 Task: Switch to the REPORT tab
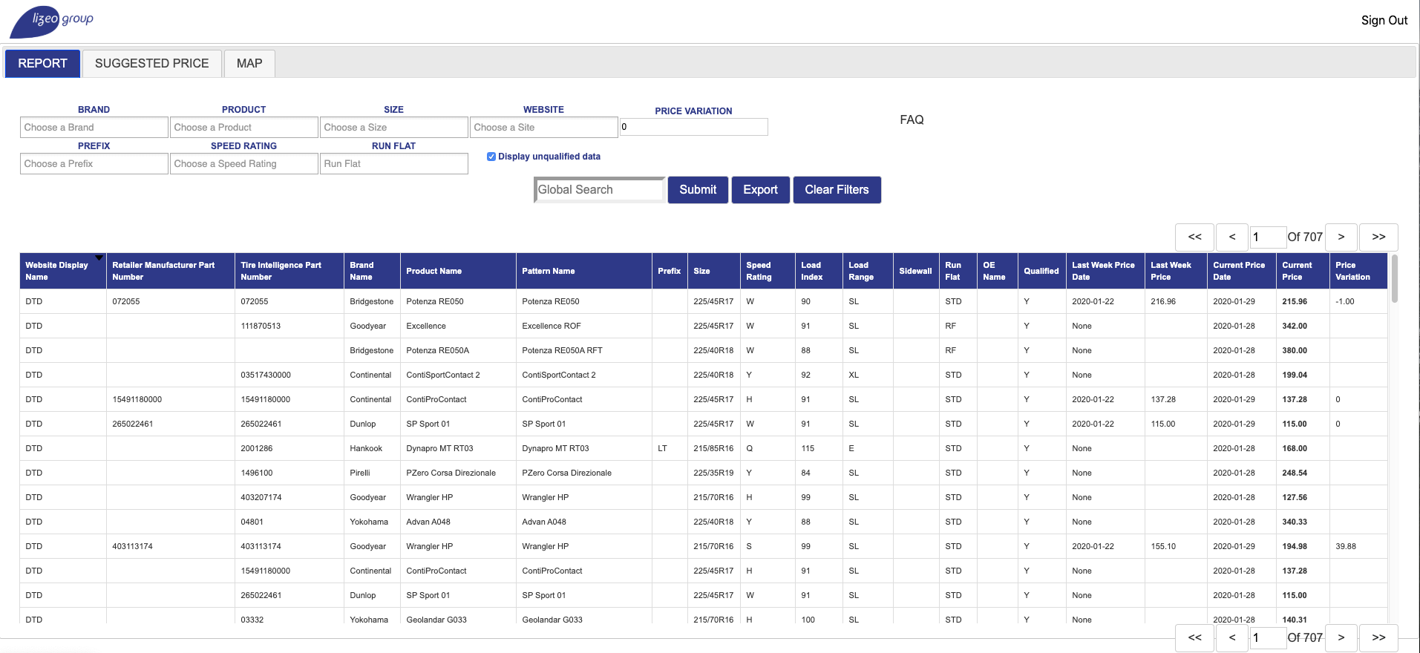42,64
